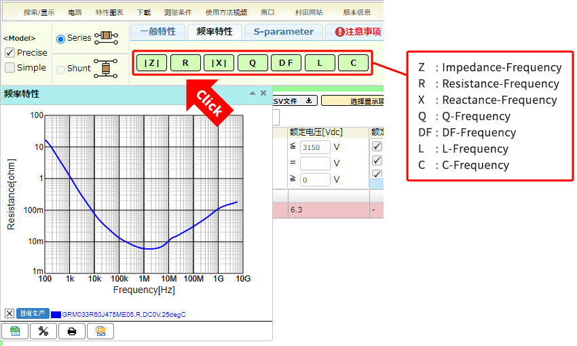
Task: Click the CSV file download arrow icon
Action: click(308, 101)
